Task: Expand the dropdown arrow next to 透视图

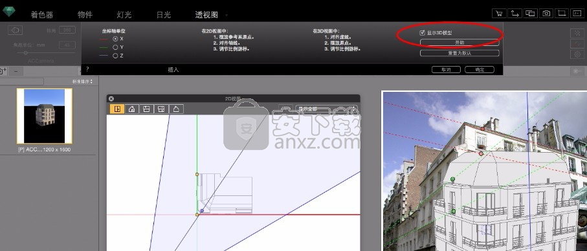Action: click(226, 16)
